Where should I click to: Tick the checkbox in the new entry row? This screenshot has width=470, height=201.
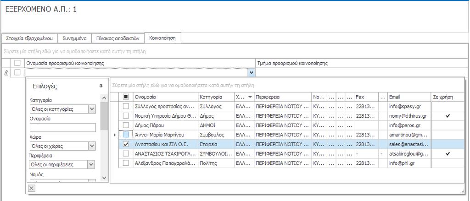(18, 72)
